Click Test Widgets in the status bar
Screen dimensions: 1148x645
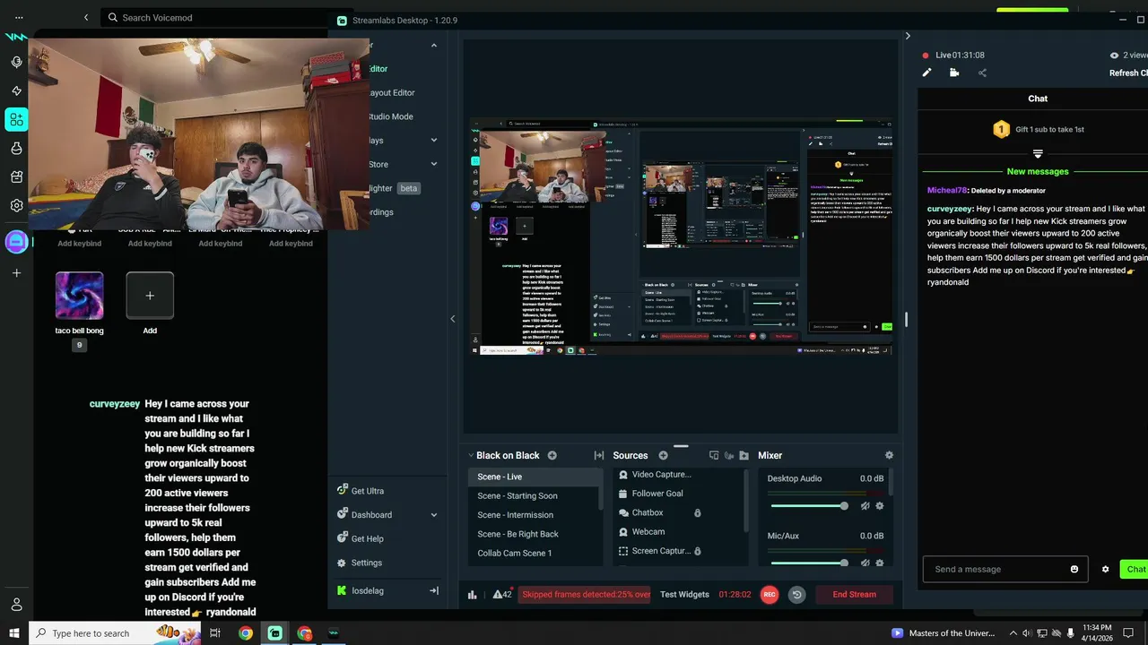(684, 594)
